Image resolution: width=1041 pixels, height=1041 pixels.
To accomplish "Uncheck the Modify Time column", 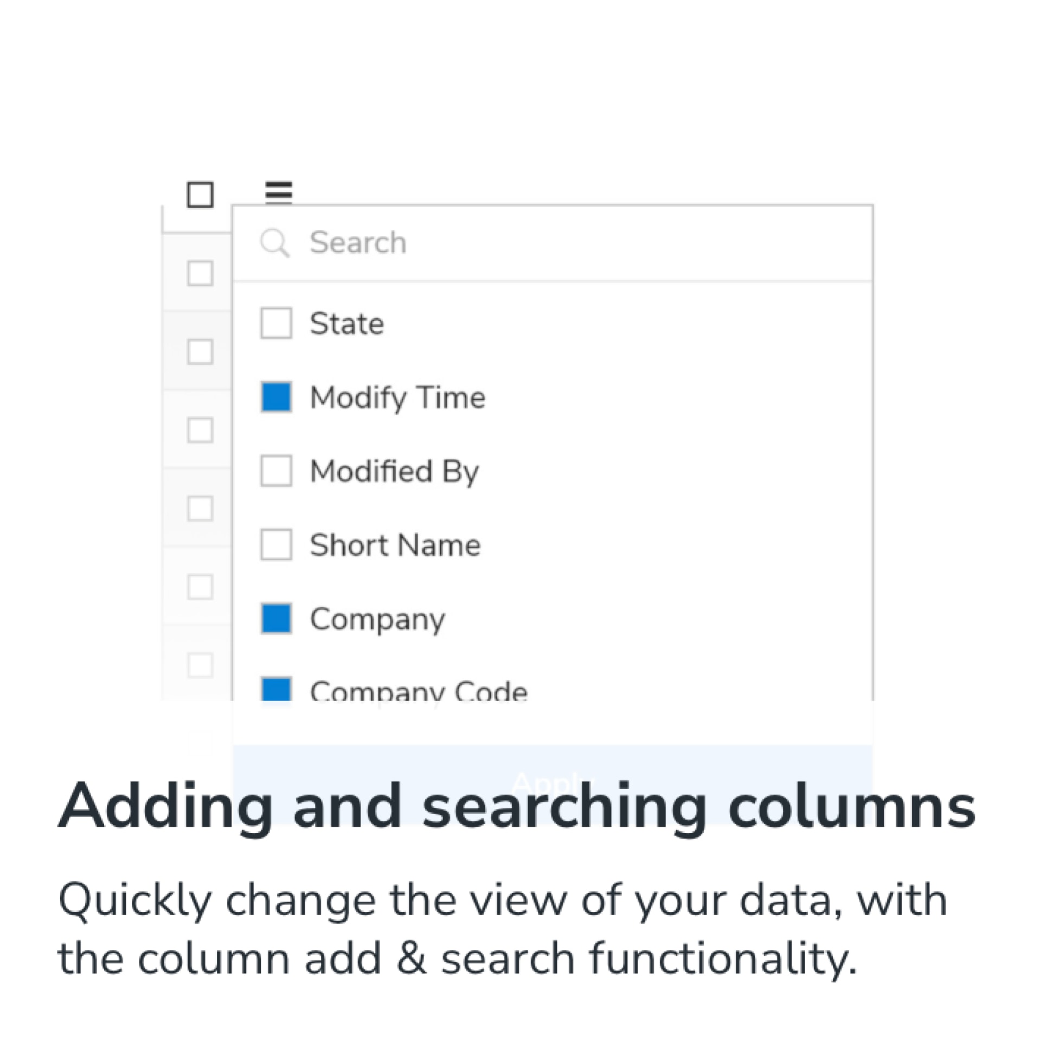I will coord(276,397).
